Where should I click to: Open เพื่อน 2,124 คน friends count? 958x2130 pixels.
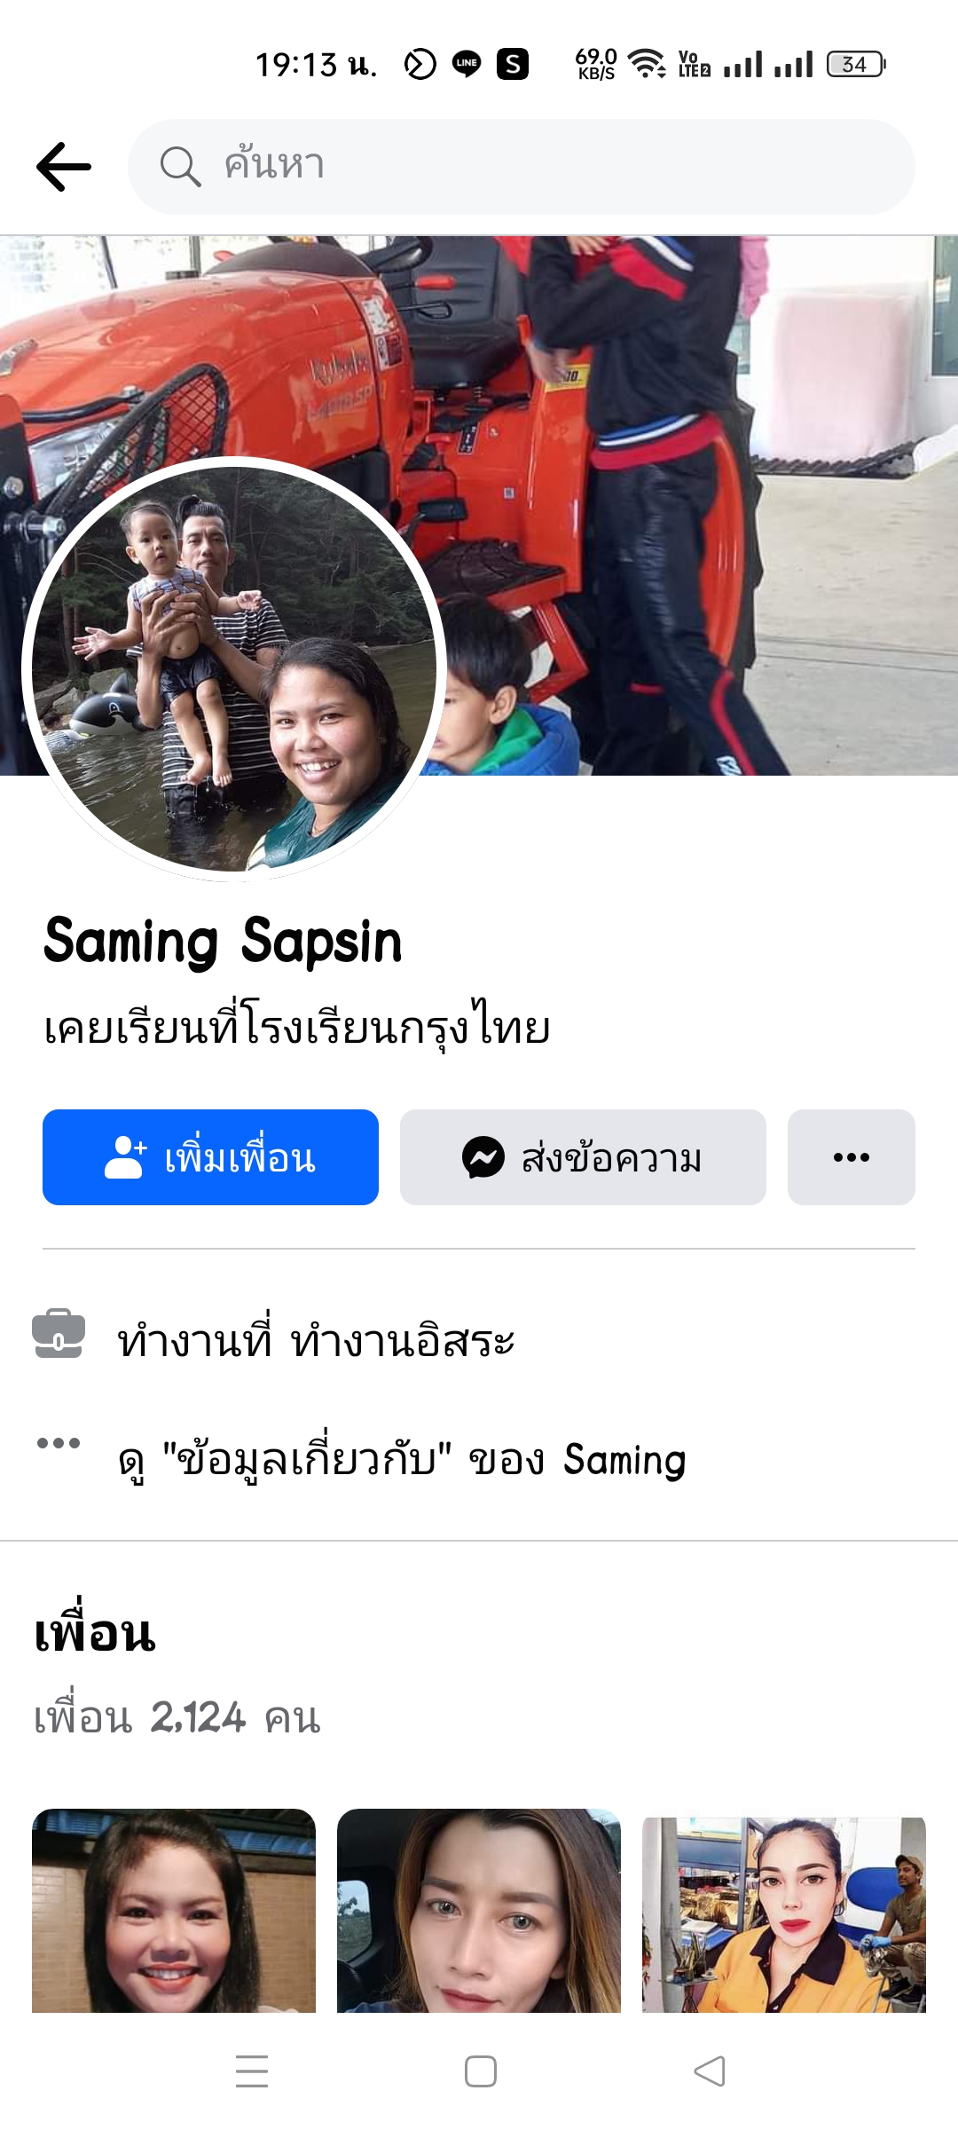coord(177,1717)
